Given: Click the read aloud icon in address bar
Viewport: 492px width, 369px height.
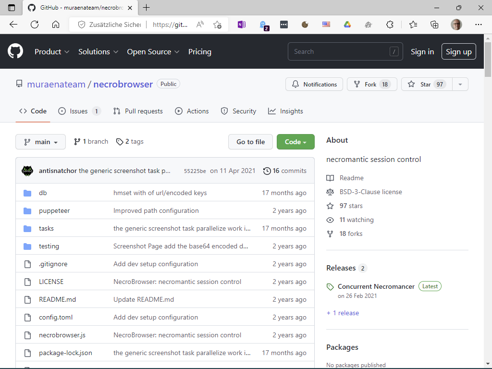Looking at the screenshot, I should [200, 25].
